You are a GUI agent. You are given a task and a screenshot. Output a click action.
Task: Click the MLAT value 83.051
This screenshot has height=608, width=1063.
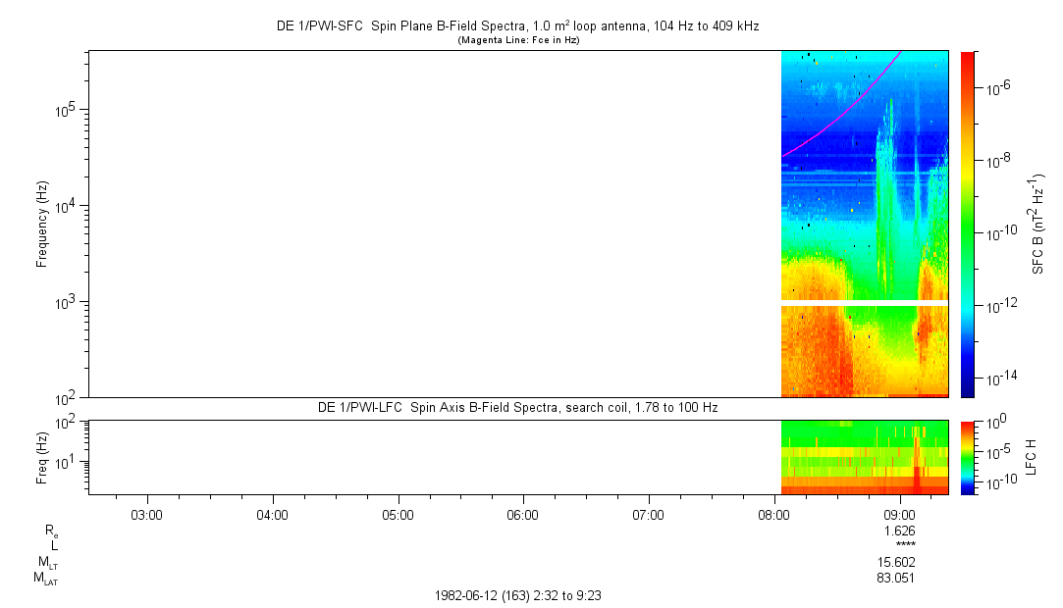click(897, 579)
